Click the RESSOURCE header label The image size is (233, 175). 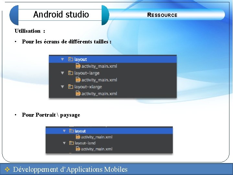162,15
